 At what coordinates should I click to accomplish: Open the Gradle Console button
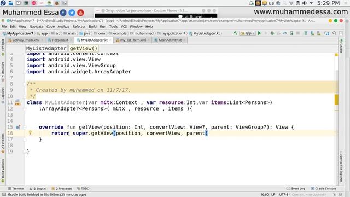pyautogui.click(x=323, y=188)
